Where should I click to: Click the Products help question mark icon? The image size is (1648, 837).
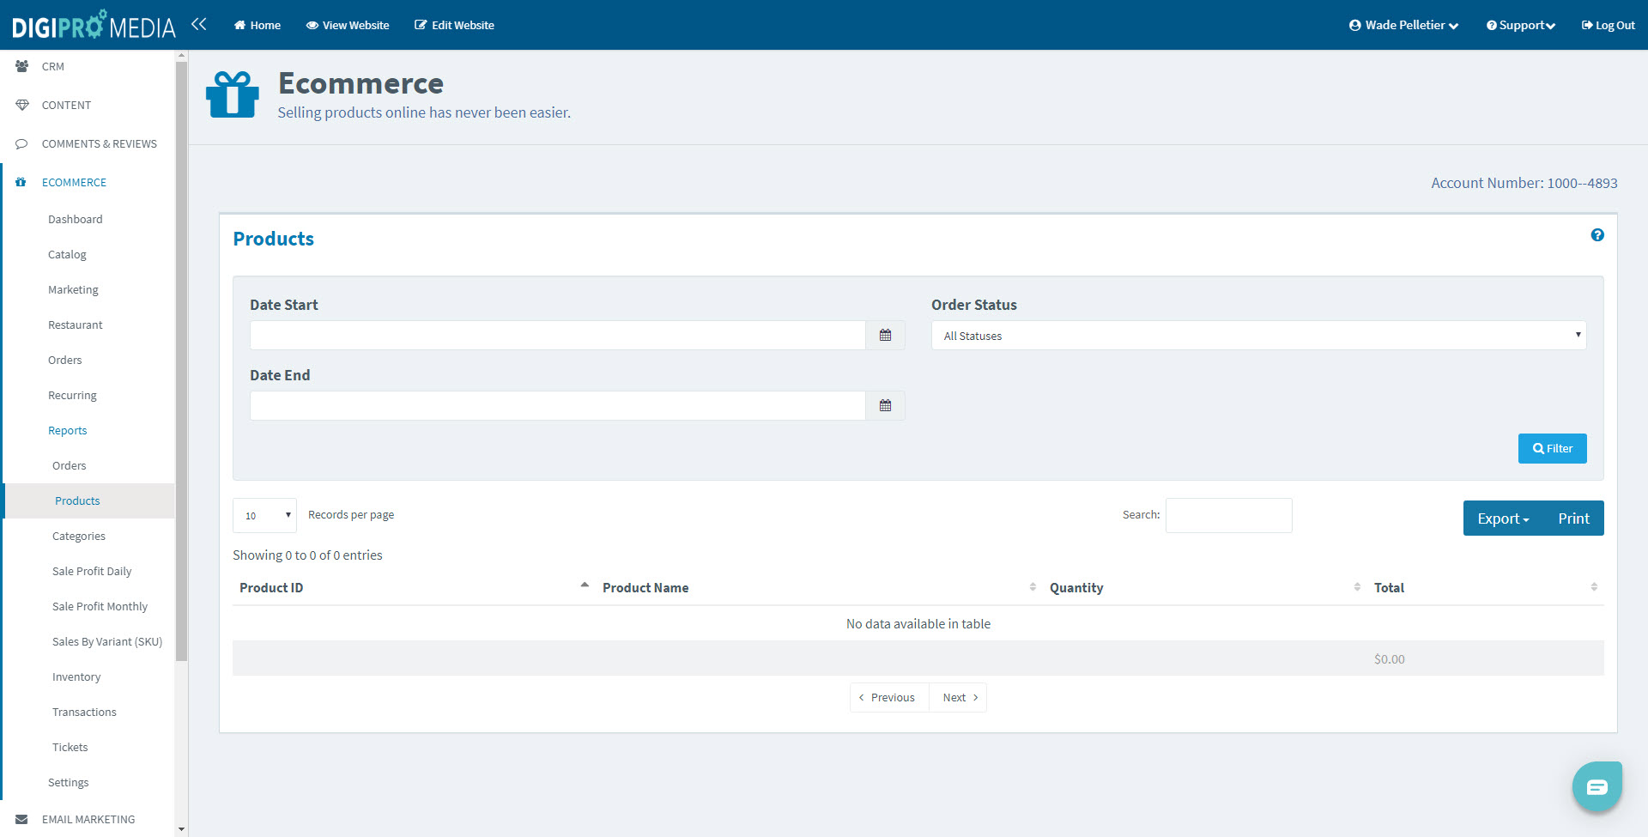1597,235
